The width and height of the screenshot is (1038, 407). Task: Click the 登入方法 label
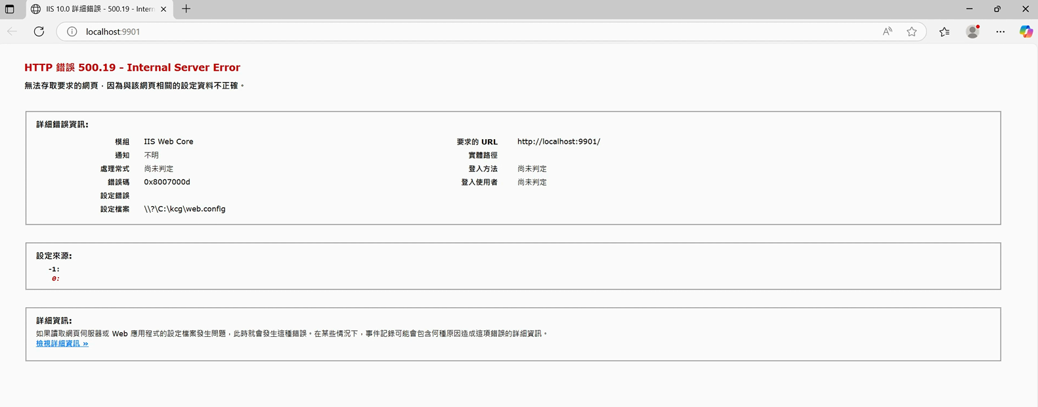coord(483,169)
